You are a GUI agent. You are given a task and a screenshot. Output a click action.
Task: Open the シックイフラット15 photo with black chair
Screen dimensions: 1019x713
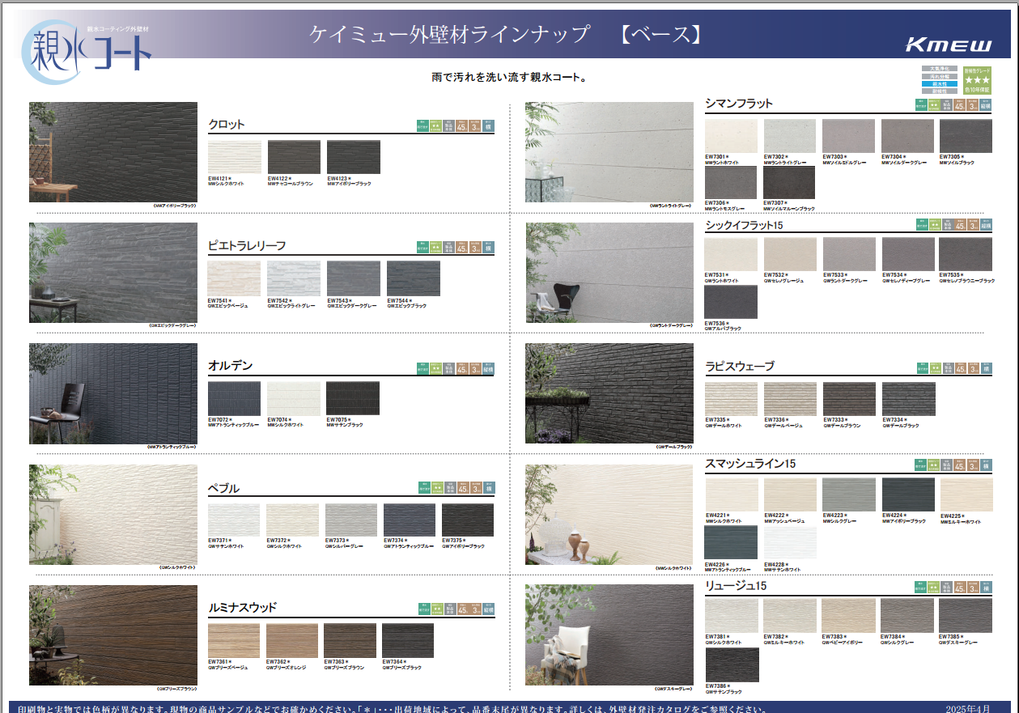point(609,273)
